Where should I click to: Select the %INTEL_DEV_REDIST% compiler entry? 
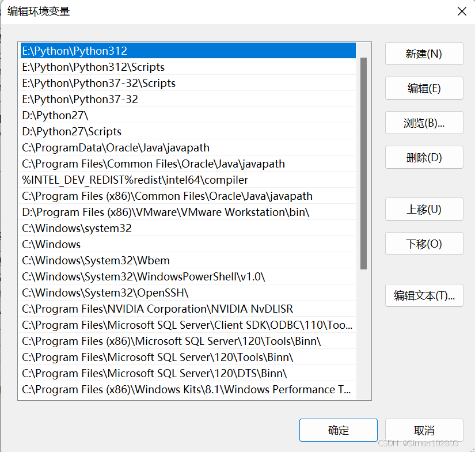coord(188,180)
